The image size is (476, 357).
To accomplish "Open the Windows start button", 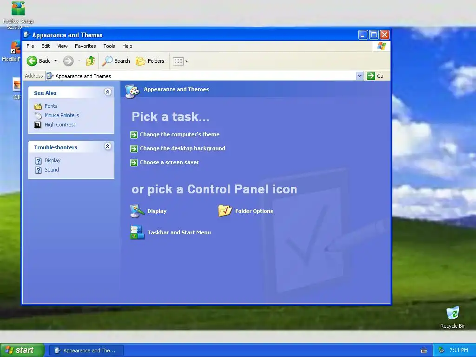I will [22, 350].
